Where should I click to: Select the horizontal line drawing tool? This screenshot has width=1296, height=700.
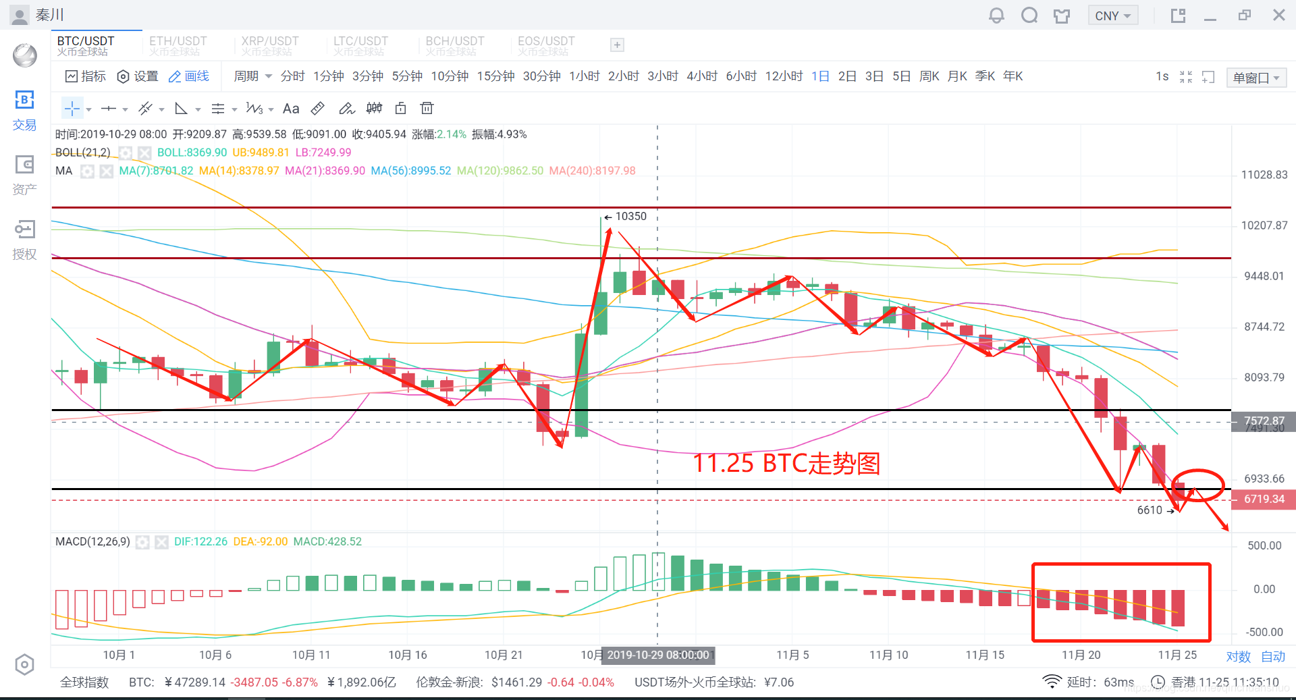(108, 108)
